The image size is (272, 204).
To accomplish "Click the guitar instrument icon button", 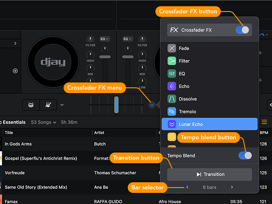I will (x=47, y=105).
